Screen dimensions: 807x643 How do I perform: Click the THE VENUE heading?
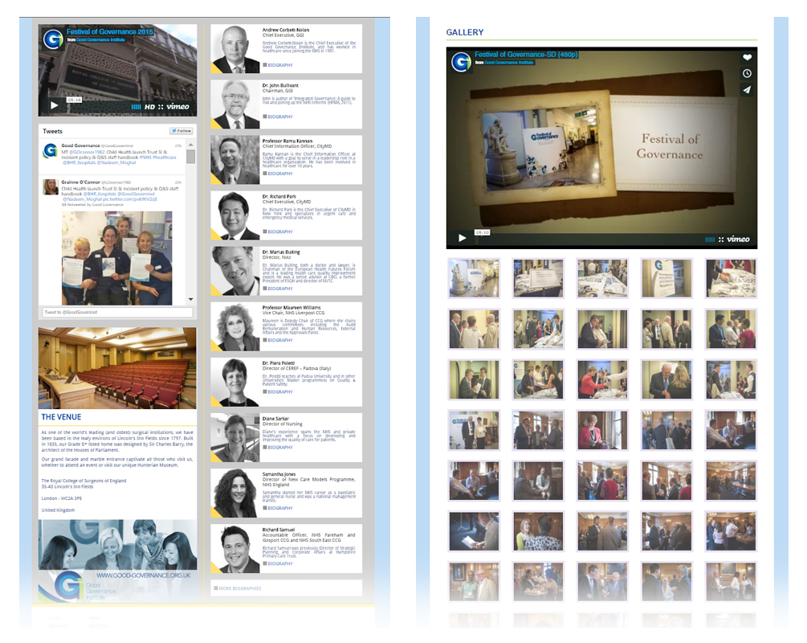(x=61, y=417)
